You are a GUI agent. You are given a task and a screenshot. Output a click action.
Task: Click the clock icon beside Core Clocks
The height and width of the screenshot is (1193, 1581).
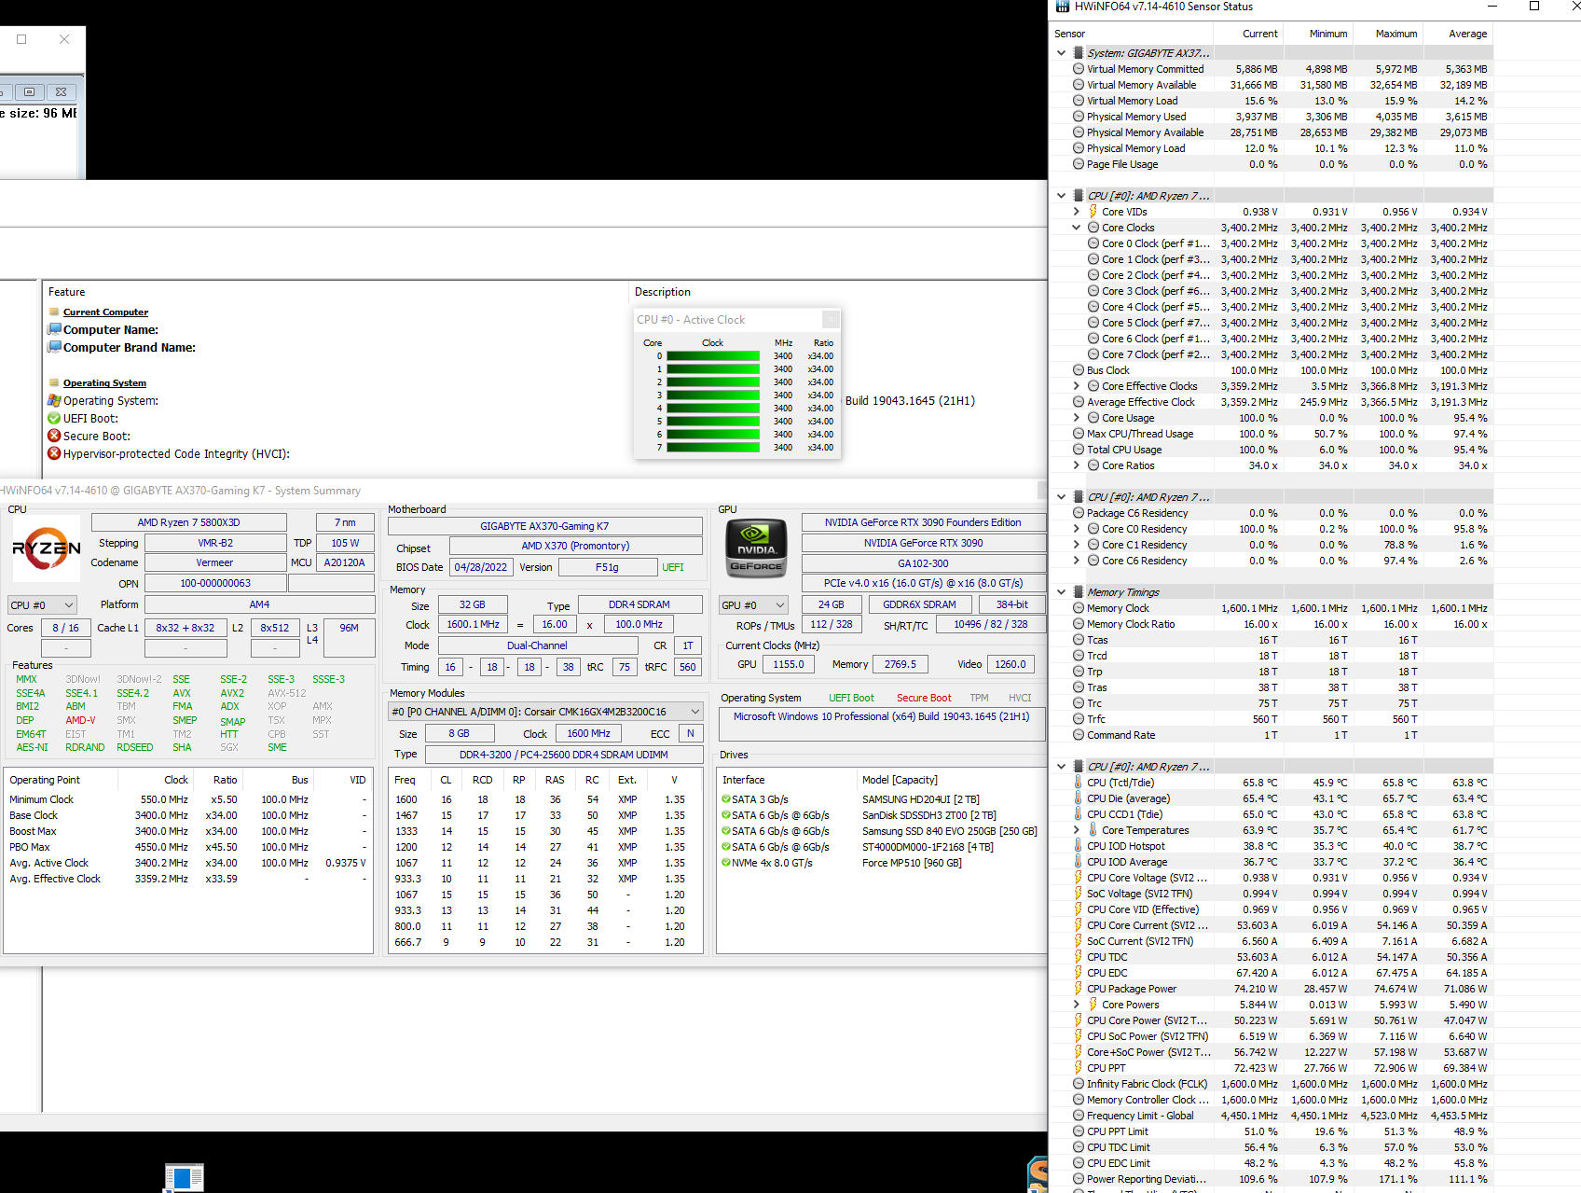point(1093,228)
